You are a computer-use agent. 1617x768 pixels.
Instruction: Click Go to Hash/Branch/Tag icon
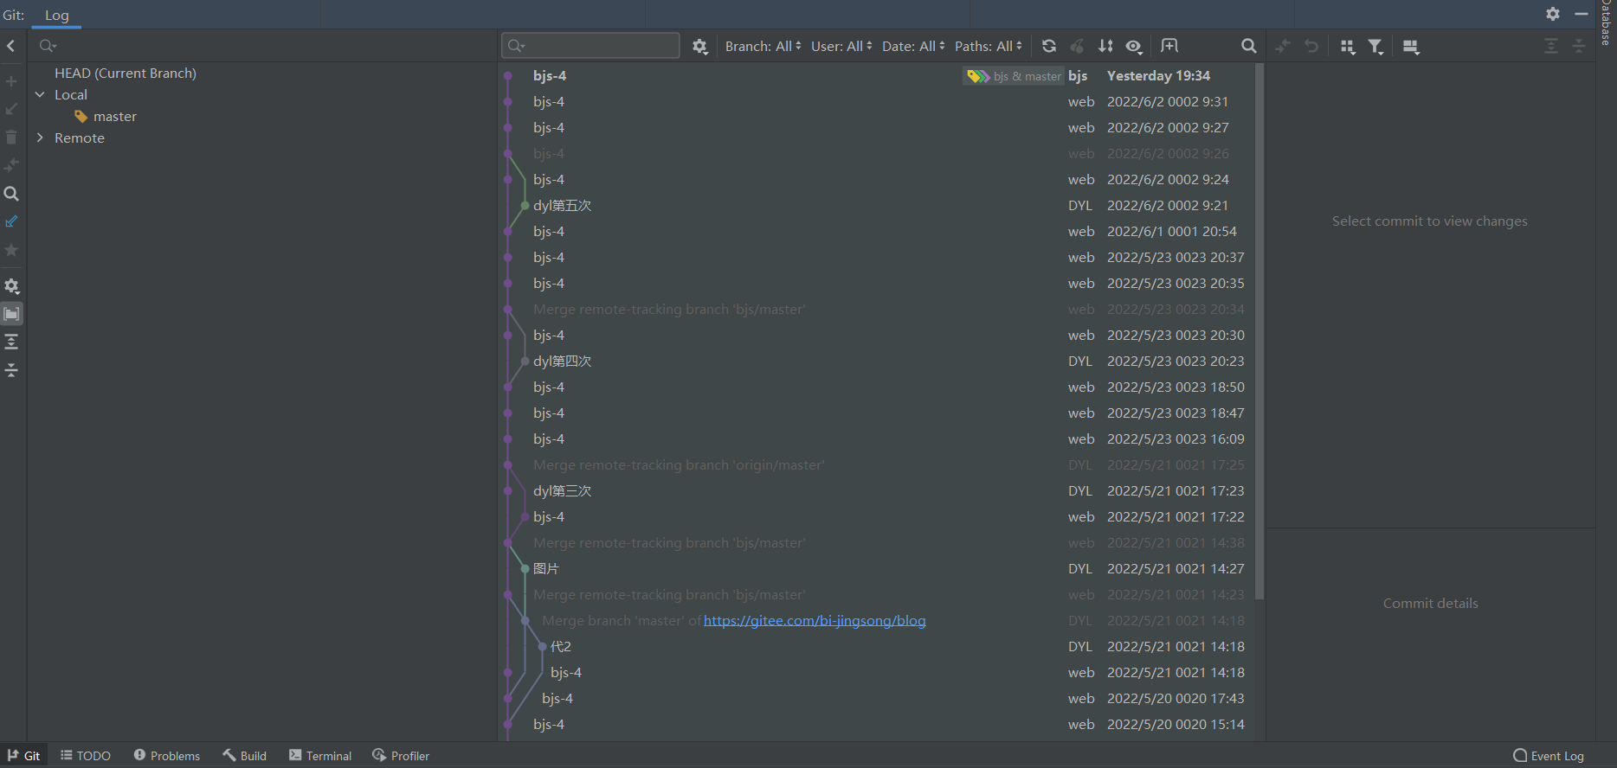(x=1169, y=46)
